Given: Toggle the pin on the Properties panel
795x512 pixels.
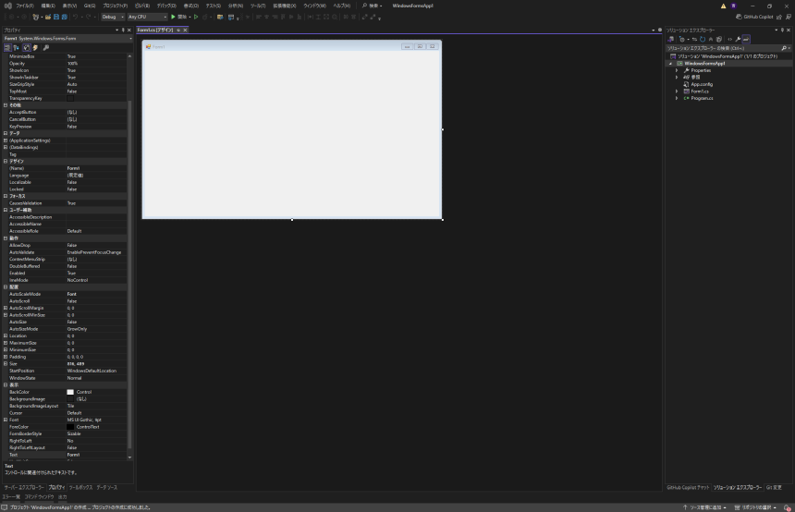Looking at the screenshot, I should point(124,30).
